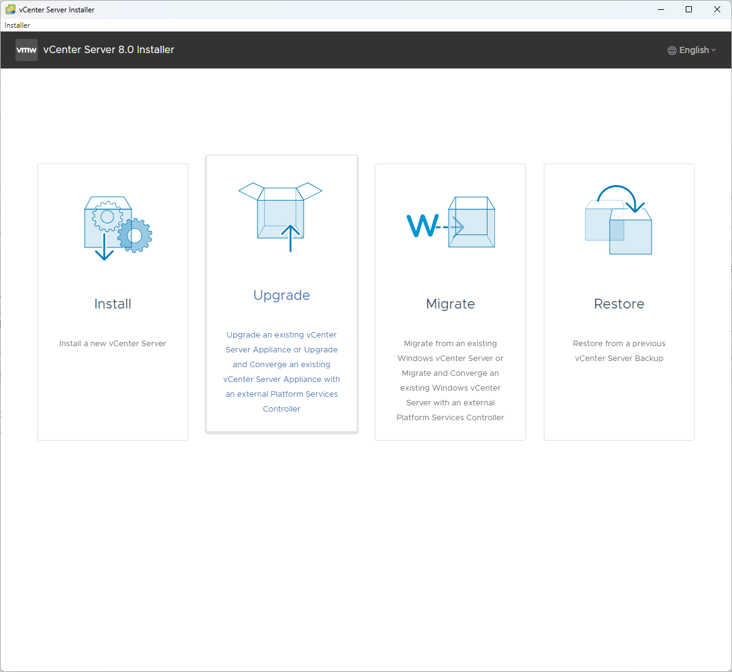The width and height of the screenshot is (732, 672).
Task: Select the Upgrade heading
Action: [x=281, y=295]
